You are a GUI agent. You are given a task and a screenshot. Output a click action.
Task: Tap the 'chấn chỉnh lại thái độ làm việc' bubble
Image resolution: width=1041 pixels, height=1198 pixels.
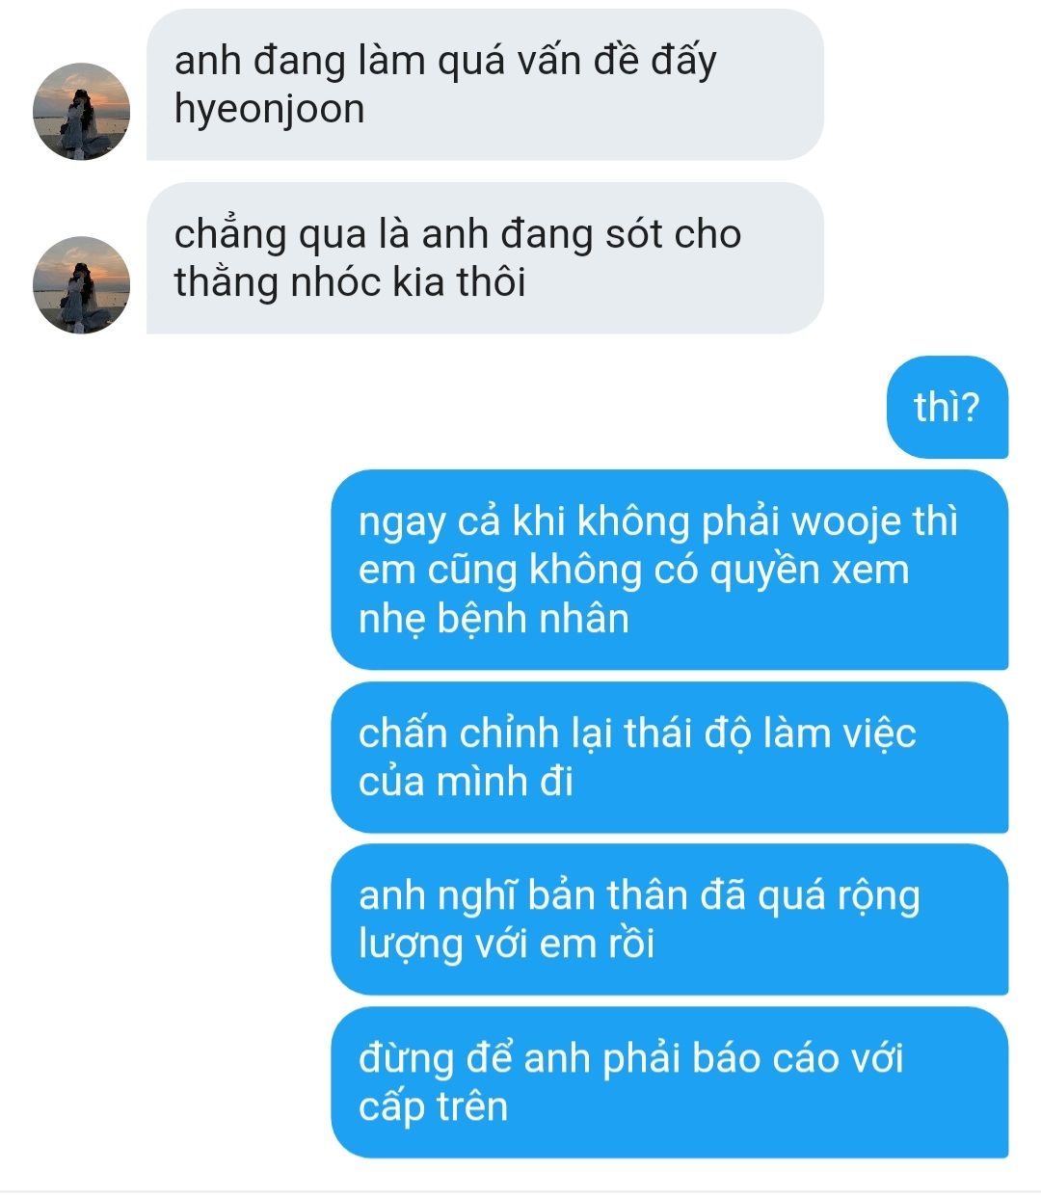(x=669, y=758)
